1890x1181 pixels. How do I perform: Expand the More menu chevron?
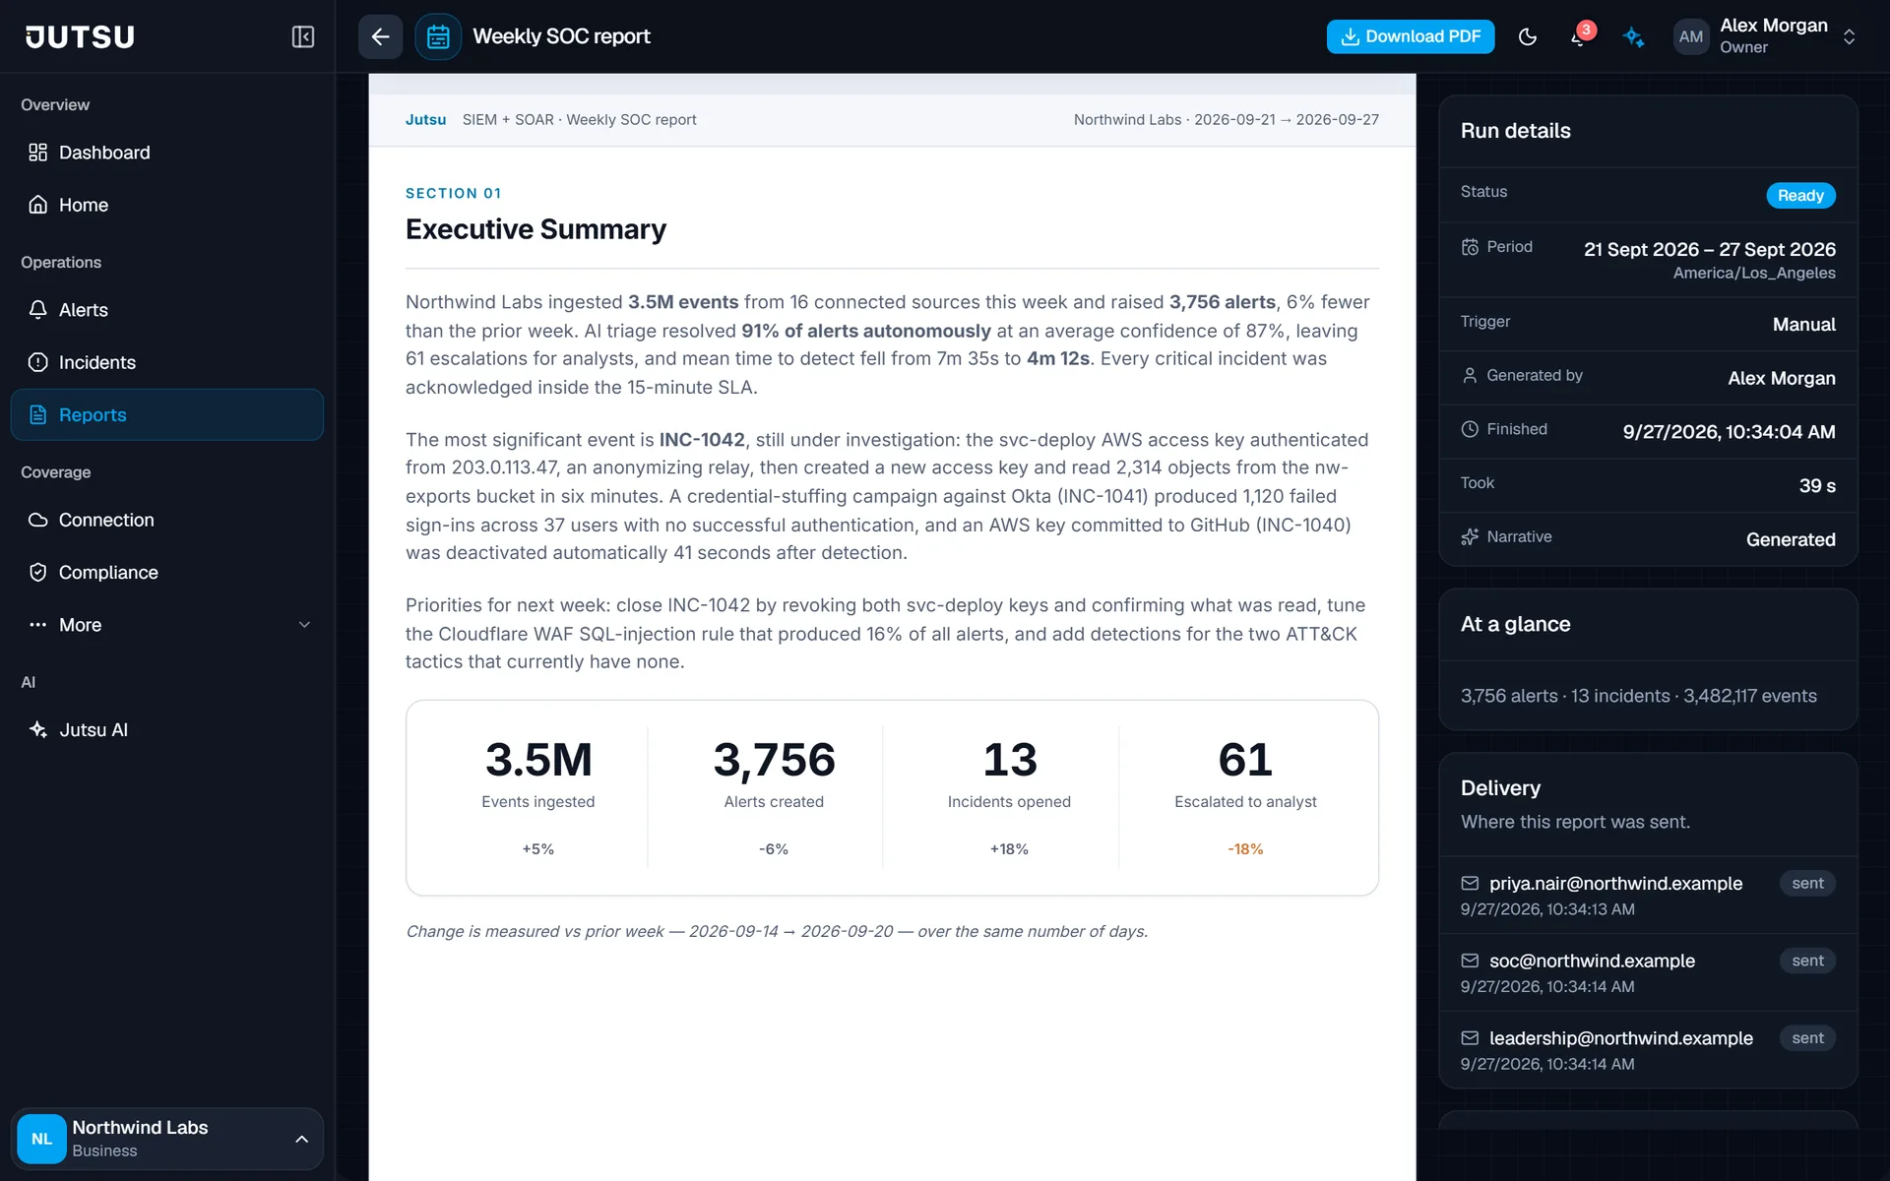pos(304,625)
